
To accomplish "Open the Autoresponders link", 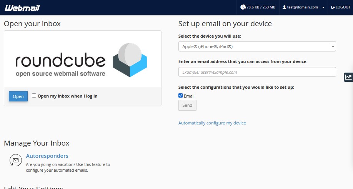I will tap(47, 156).
